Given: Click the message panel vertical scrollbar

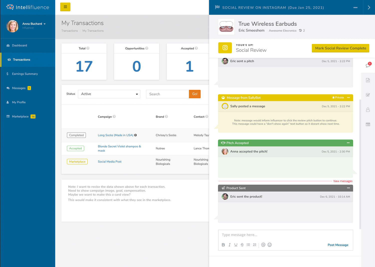Looking at the screenshot, I should 360,164.
